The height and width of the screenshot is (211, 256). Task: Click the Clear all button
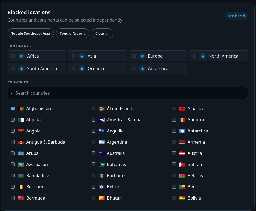click(x=102, y=33)
